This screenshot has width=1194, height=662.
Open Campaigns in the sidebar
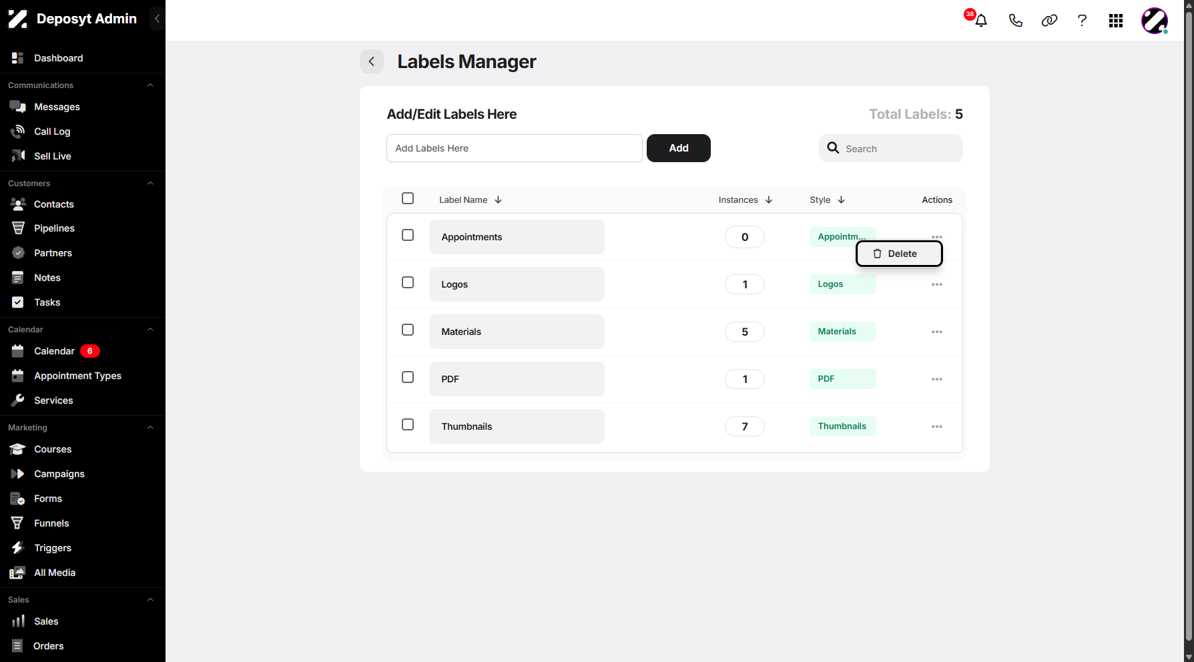[59, 474]
